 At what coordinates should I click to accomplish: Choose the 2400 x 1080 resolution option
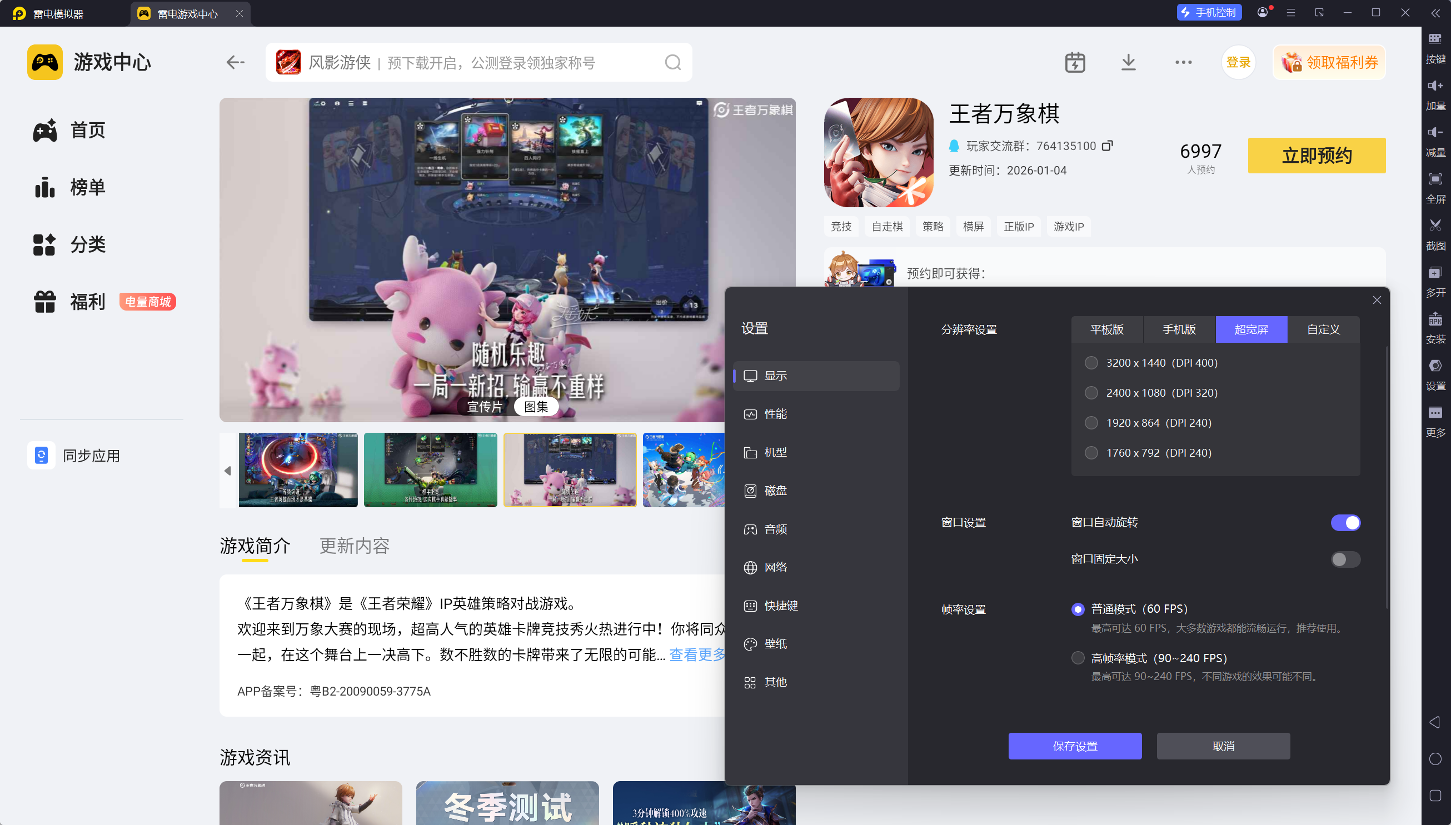point(1091,393)
